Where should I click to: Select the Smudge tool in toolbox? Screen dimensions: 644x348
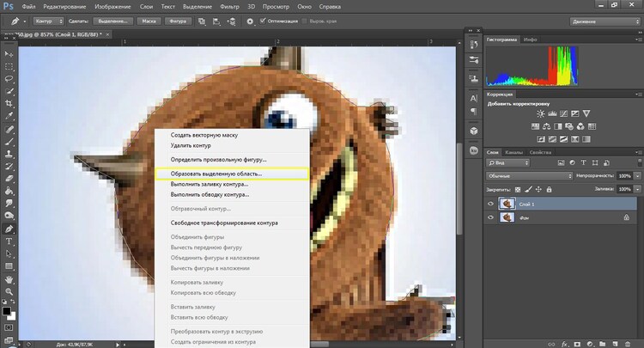[x=9, y=204]
